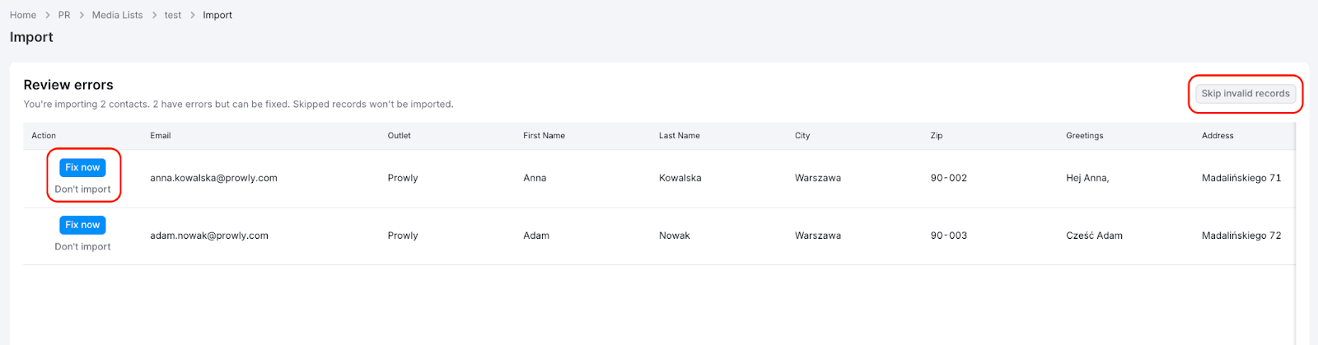
Task: Click Fix now for Adam Nowak
Action: (x=82, y=225)
